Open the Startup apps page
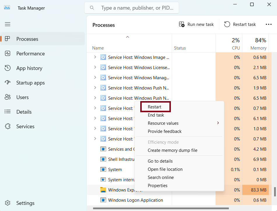The height and width of the screenshot is (211, 277). click(x=30, y=83)
